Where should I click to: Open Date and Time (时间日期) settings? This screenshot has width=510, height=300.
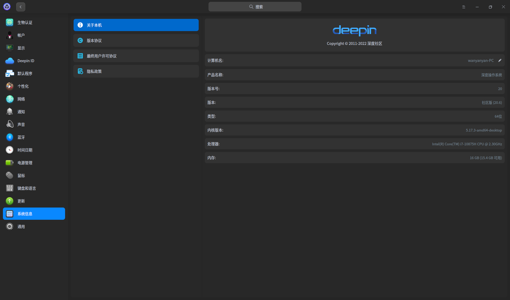pos(25,150)
